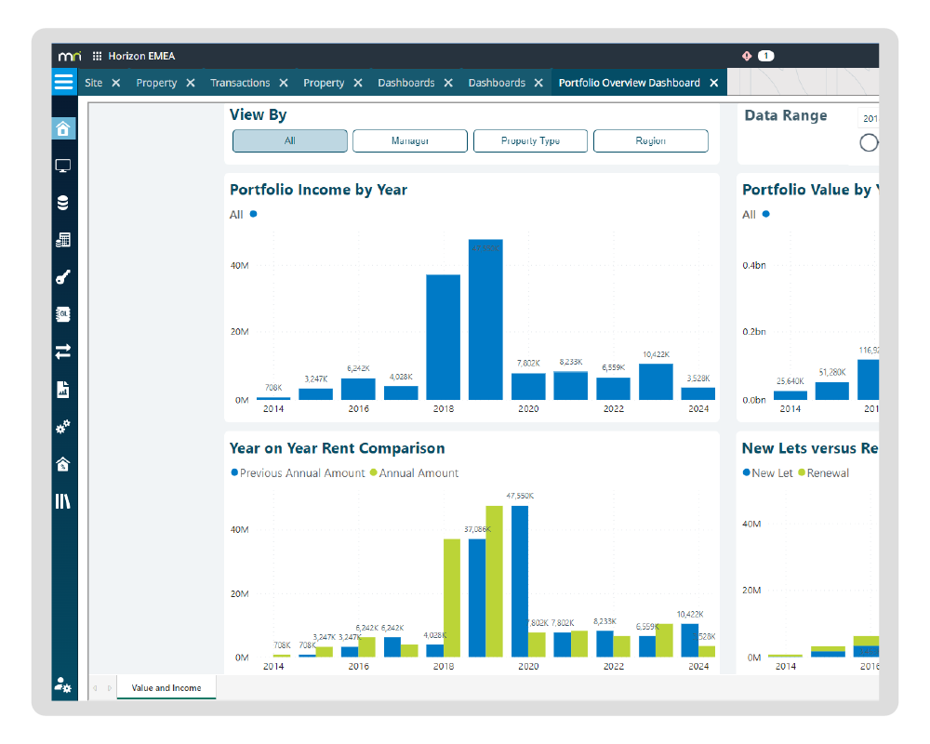
Task: Close the Portfolio Overview Dashboard tab
Action: (x=714, y=83)
